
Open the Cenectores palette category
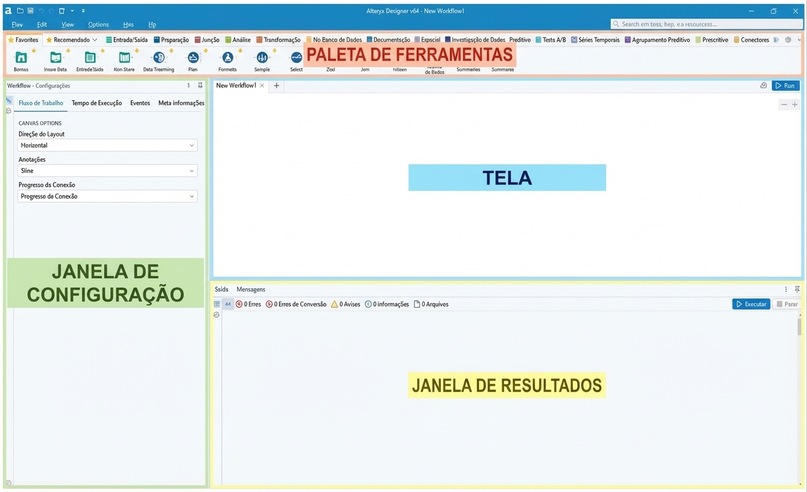(x=751, y=40)
